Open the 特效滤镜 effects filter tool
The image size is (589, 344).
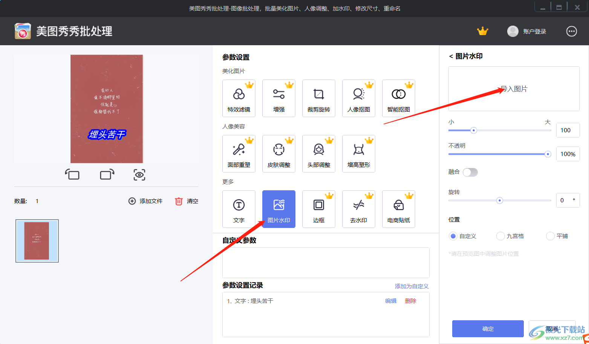click(239, 98)
